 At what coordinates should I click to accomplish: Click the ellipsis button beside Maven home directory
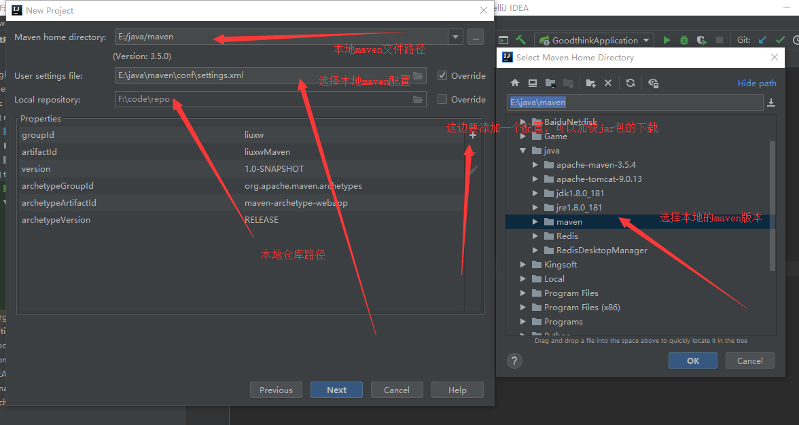476,37
